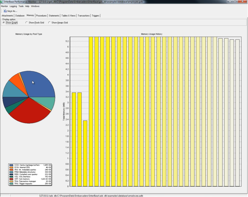Image resolution: width=248 pixels, height=197 pixels.
Task: Click 'REQ: Compiled user queries' legend entry
Action: [26, 174]
